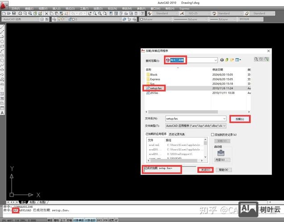Open the 文件(F) menu
This screenshot has height=222, width=284.
click(x=15, y=8)
